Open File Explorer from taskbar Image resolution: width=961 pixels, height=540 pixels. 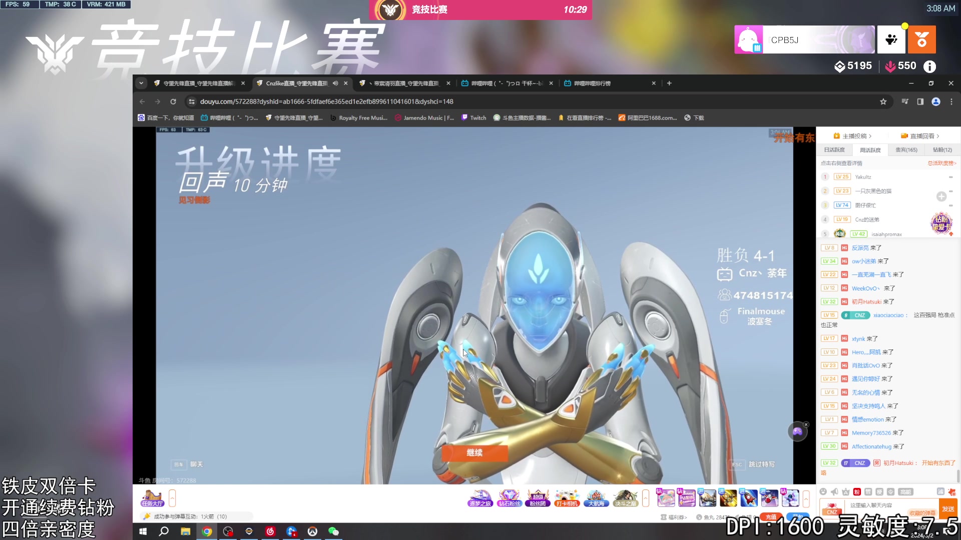tap(186, 531)
